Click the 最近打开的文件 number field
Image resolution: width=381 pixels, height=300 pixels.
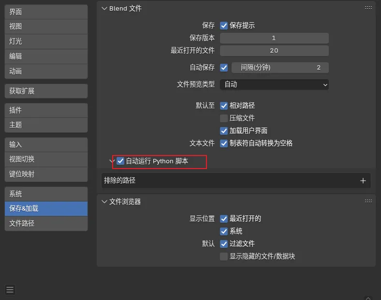(x=274, y=51)
